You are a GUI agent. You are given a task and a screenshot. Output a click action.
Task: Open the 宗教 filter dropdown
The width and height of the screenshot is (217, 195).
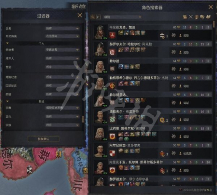pos(62,108)
